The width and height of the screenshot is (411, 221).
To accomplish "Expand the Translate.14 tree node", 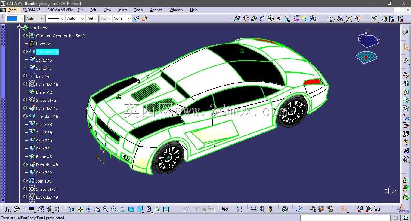I will (25, 52).
